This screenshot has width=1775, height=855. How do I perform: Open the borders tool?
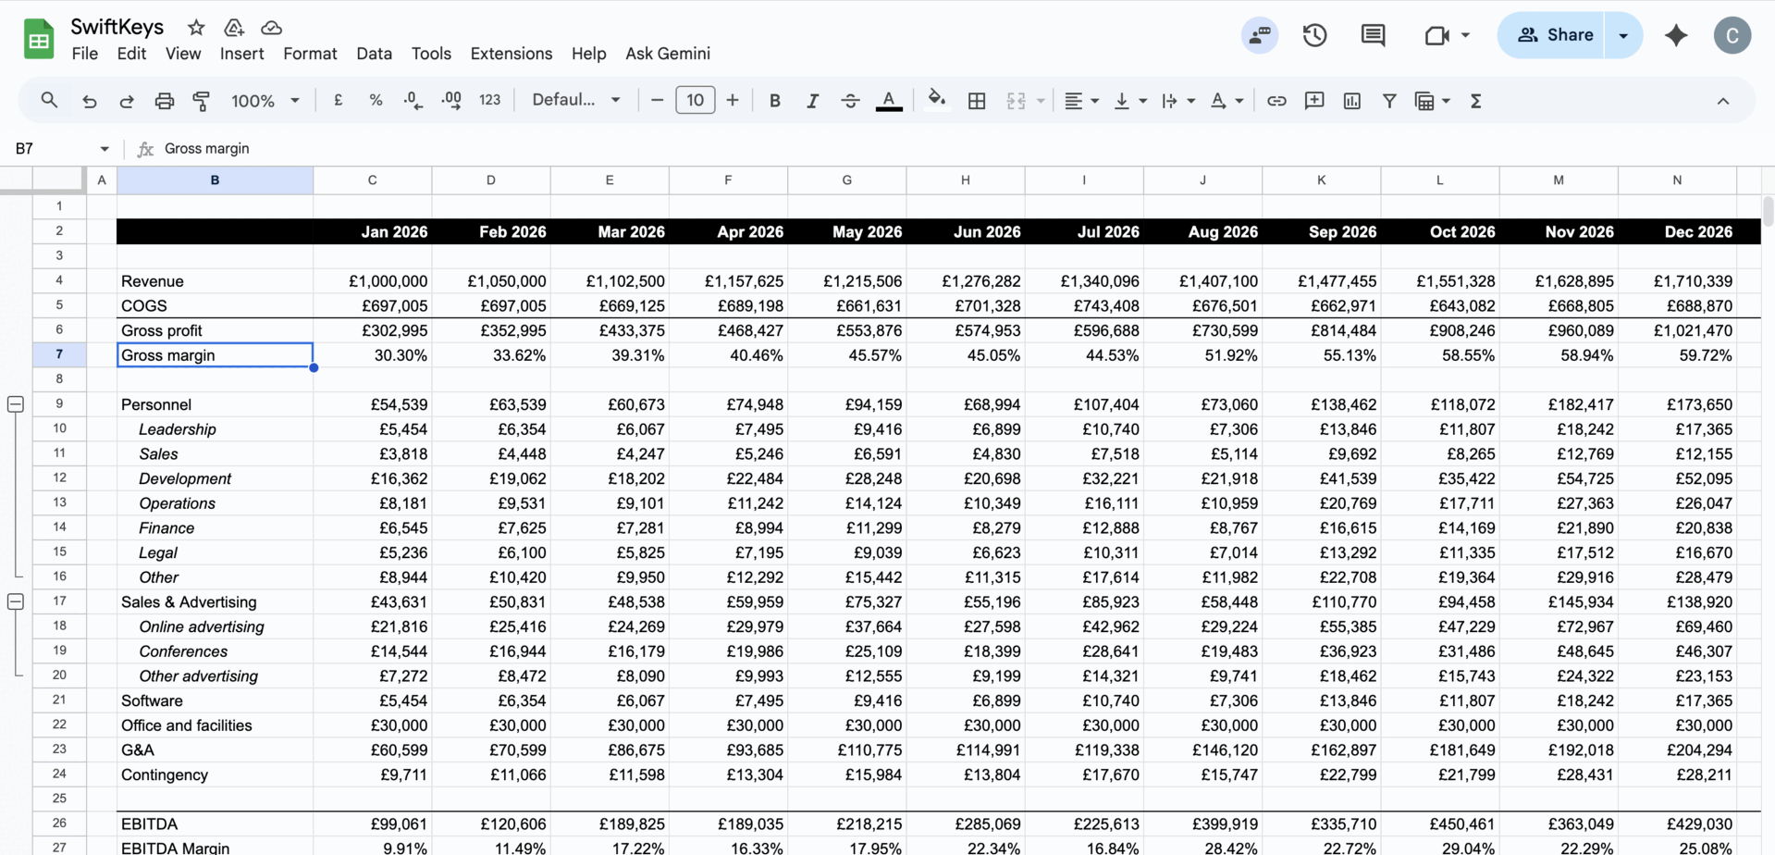(x=977, y=101)
